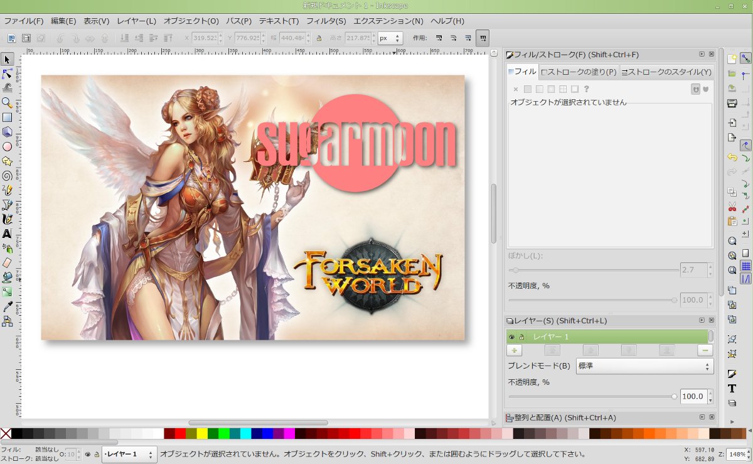Open the current layer selector dropdown
Image resolution: width=753 pixels, height=464 pixels.
(x=130, y=454)
